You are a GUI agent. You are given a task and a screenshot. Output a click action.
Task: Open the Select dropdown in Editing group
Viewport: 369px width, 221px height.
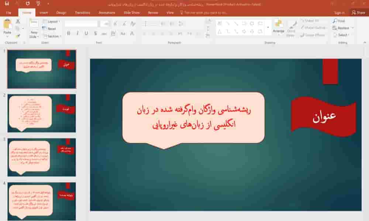coord(342,35)
